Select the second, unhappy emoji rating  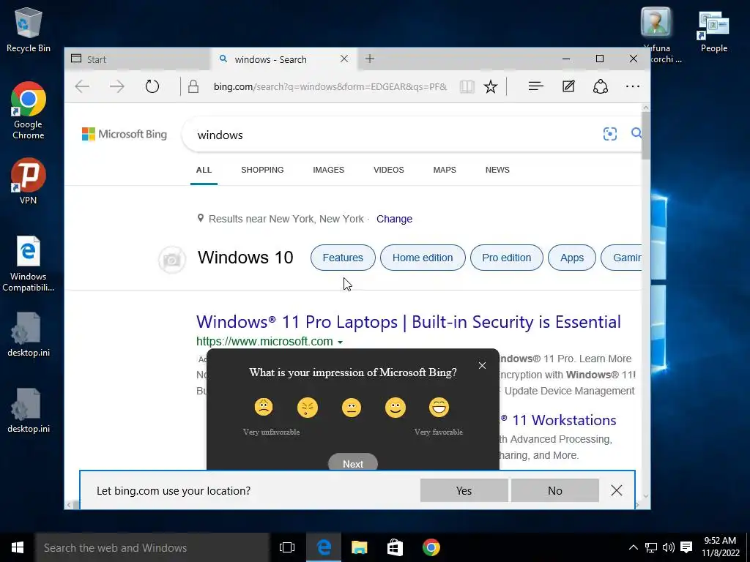(x=308, y=408)
